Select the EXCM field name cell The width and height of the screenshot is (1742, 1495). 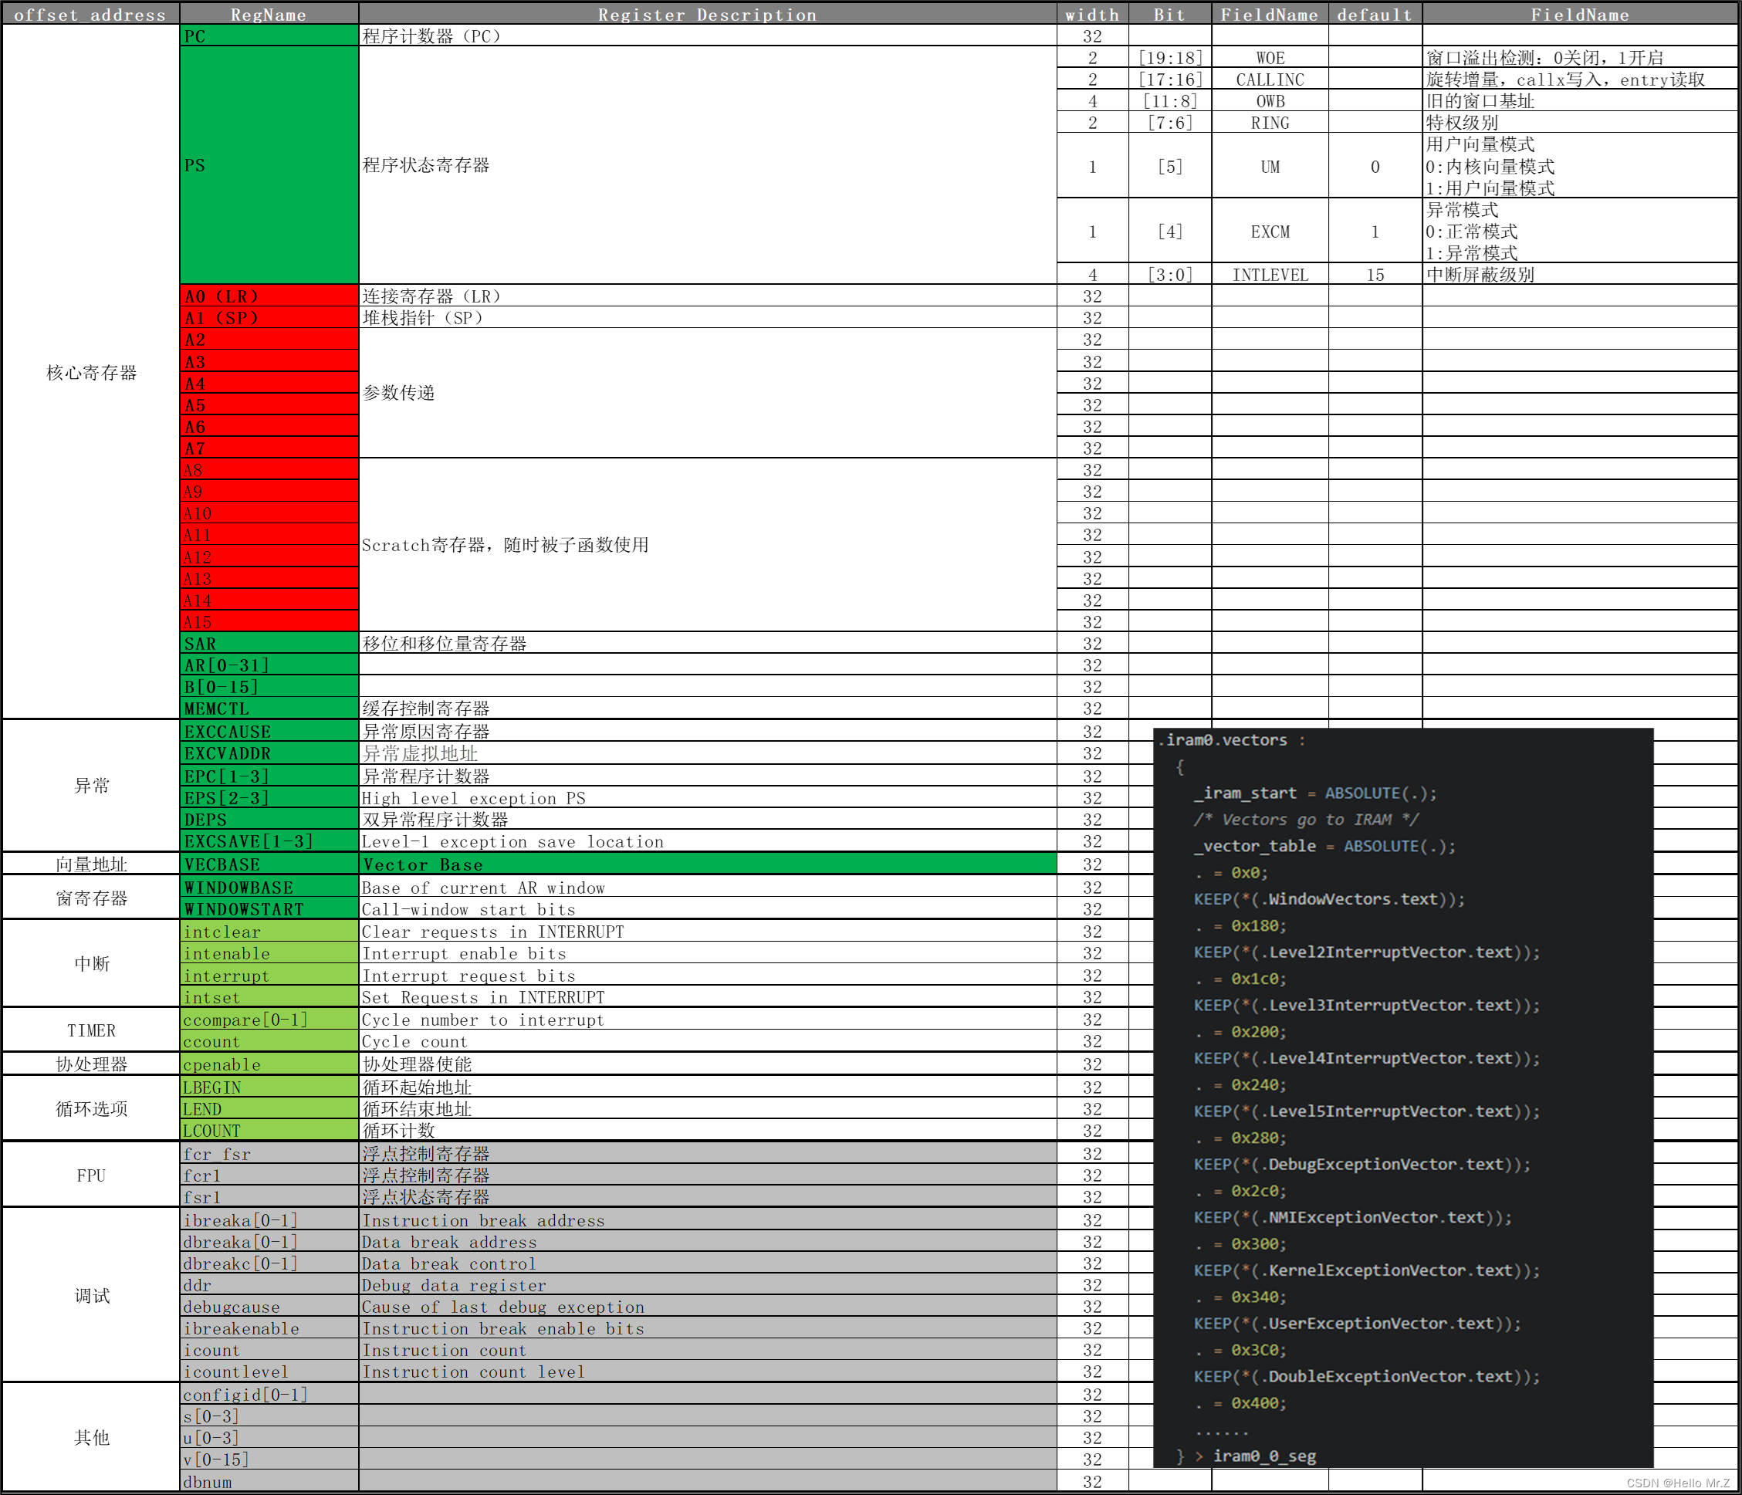coord(1270,232)
